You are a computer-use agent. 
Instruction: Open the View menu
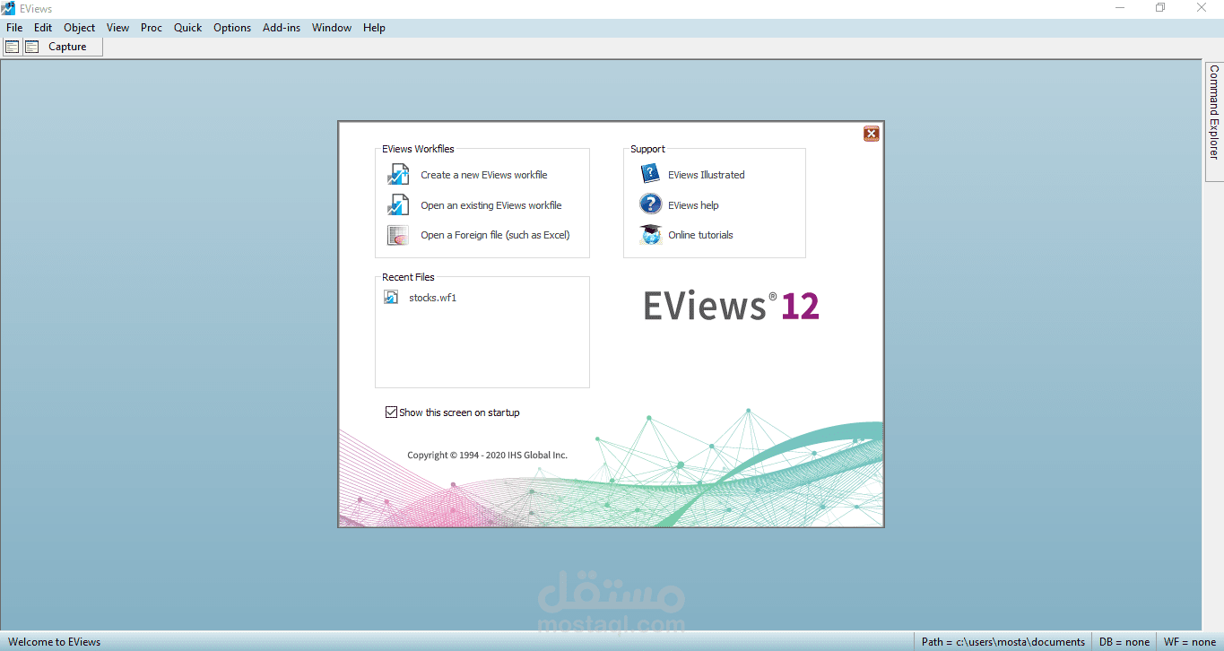(118, 28)
